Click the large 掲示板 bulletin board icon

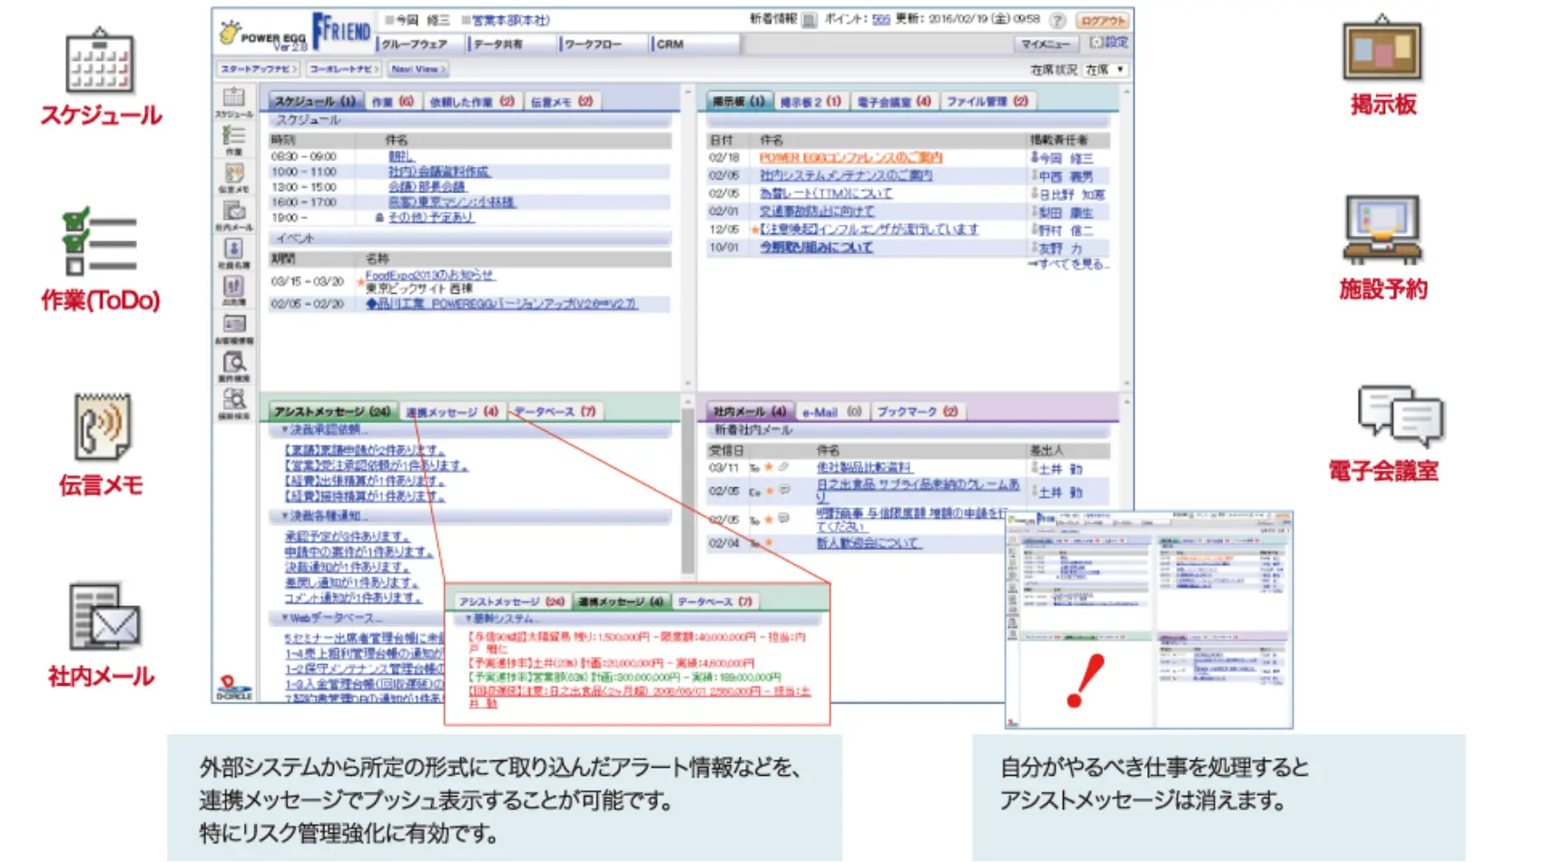[1382, 52]
